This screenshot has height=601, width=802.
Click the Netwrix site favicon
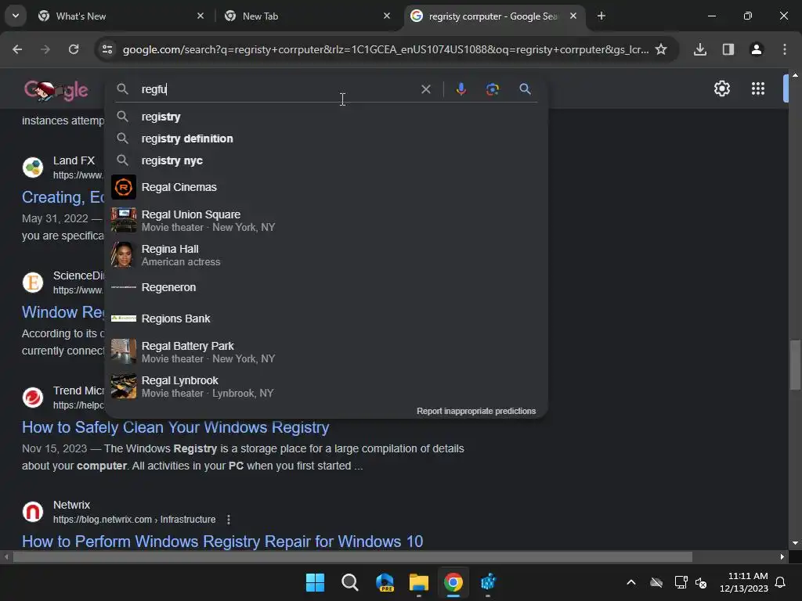[x=33, y=512]
